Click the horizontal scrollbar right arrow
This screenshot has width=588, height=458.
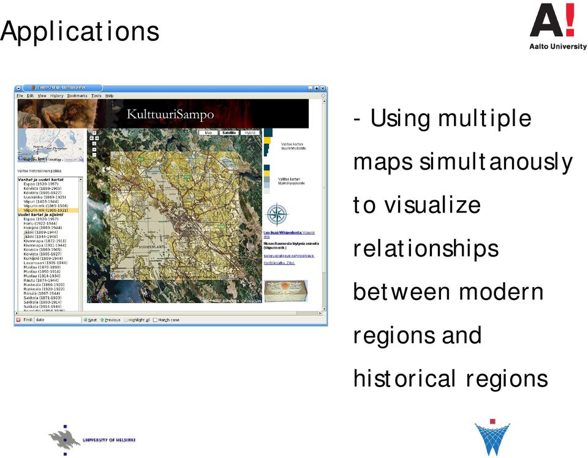coord(320,313)
